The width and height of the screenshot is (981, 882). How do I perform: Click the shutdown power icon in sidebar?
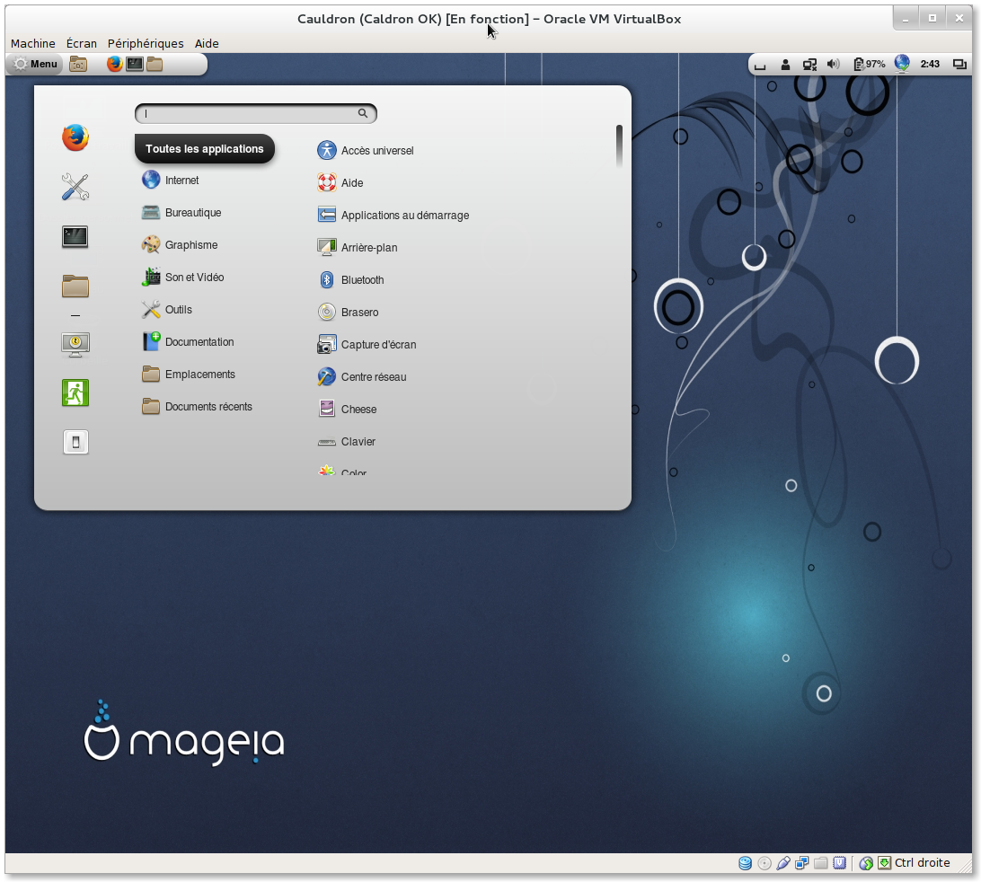click(75, 442)
